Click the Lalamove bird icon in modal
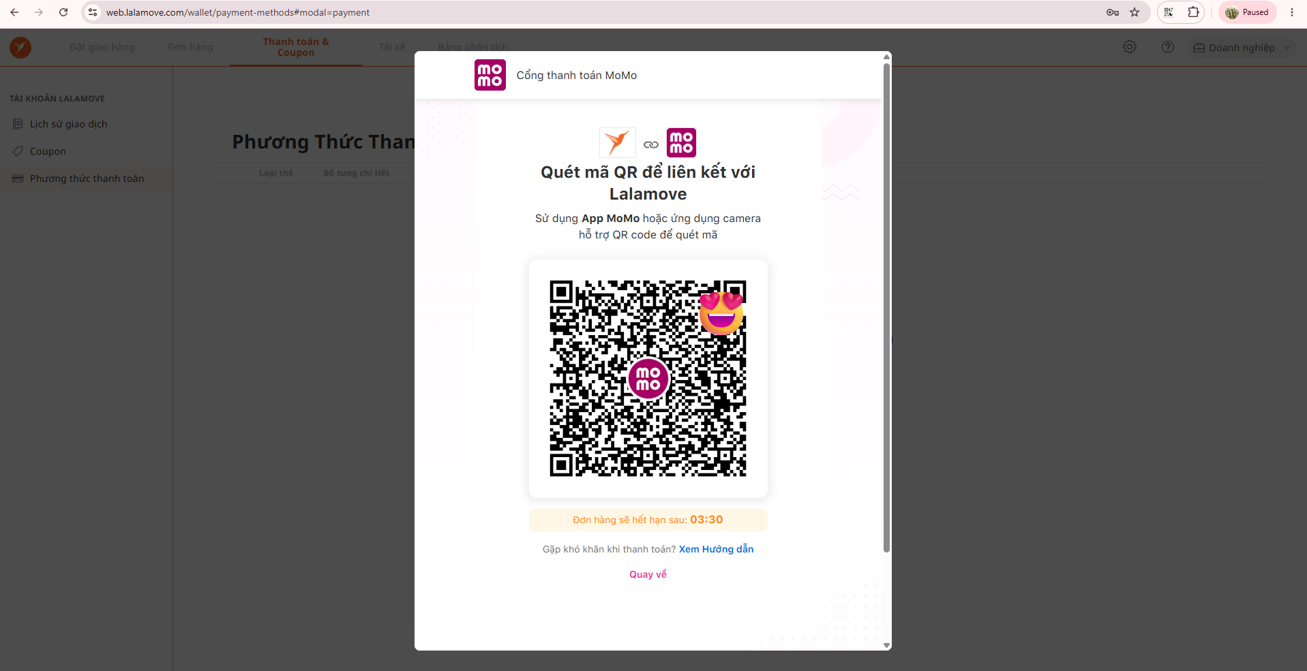This screenshot has height=671, width=1307. point(617,142)
